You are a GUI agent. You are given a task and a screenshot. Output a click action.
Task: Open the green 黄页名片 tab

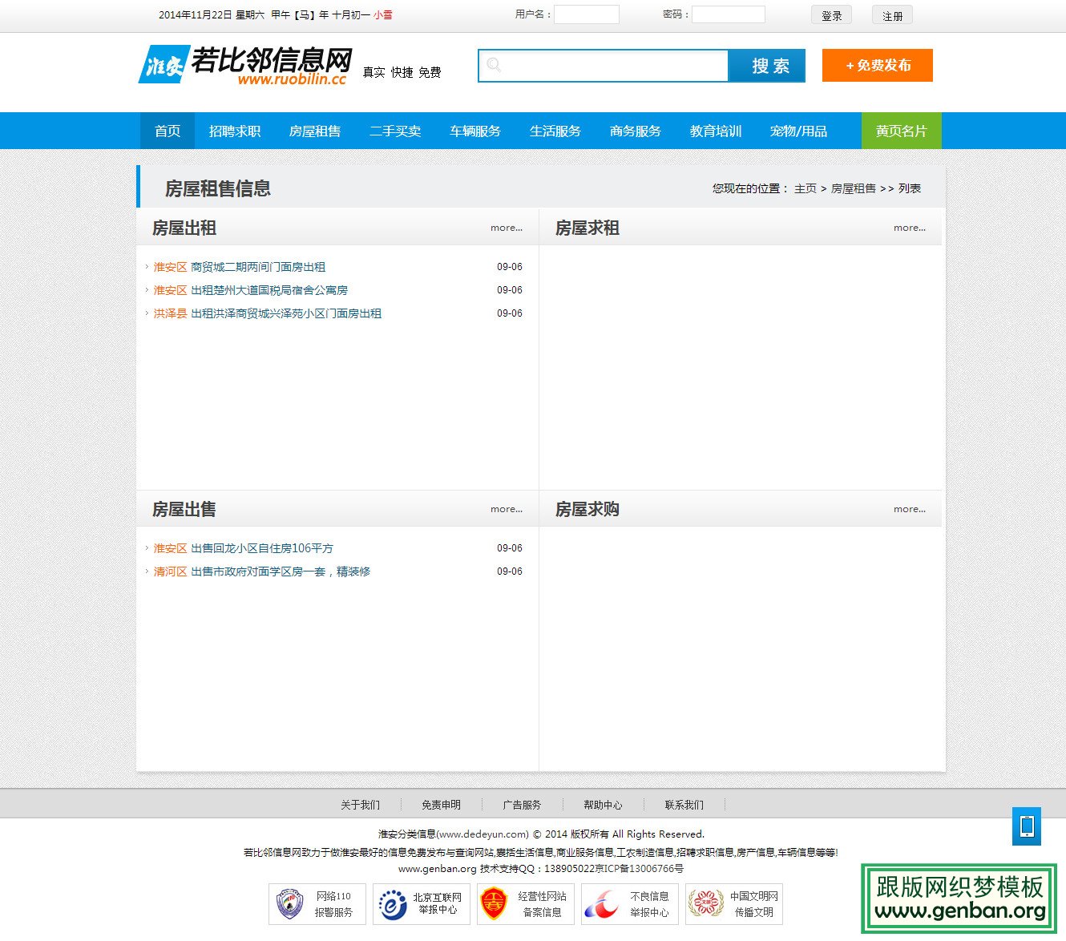(901, 131)
